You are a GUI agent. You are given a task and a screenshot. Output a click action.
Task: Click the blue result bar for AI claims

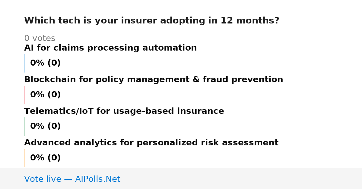(24, 63)
